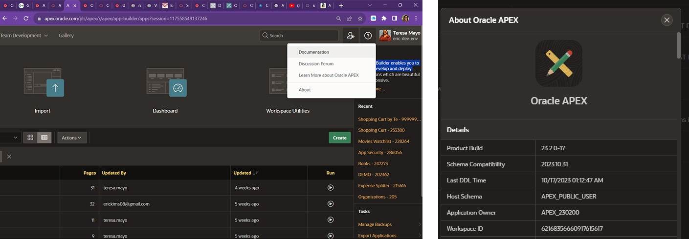Click in the APEX Search field

299,36
